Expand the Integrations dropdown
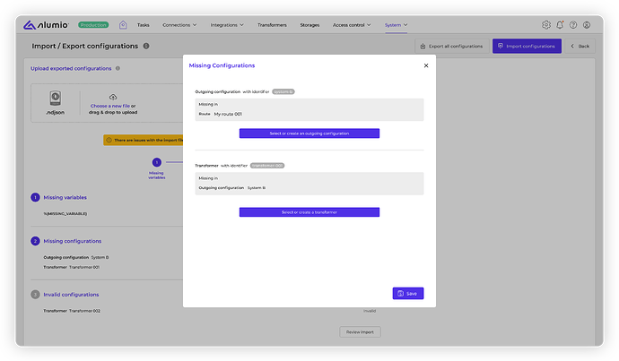The height and width of the screenshot is (361, 619). (227, 25)
